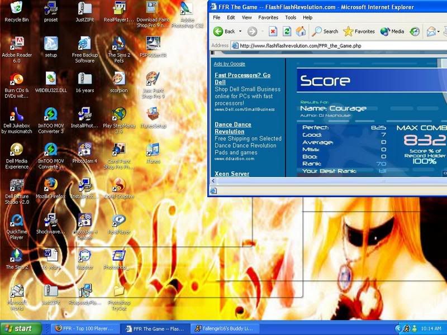Image resolution: width=447 pixels, height=335 pixels.
Task: Open the Edit menu in Internet Explorer
Action: 231,17
